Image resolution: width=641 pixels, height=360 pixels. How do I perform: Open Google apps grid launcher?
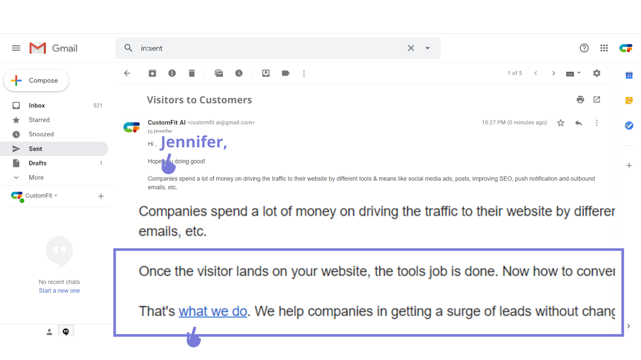pyautogui.click(x=604, y=48)
